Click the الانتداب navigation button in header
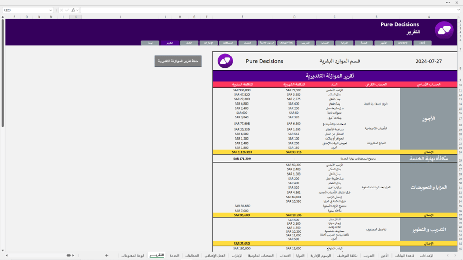Viewport: 463px width, 260px height. click(x=325, y=43)
